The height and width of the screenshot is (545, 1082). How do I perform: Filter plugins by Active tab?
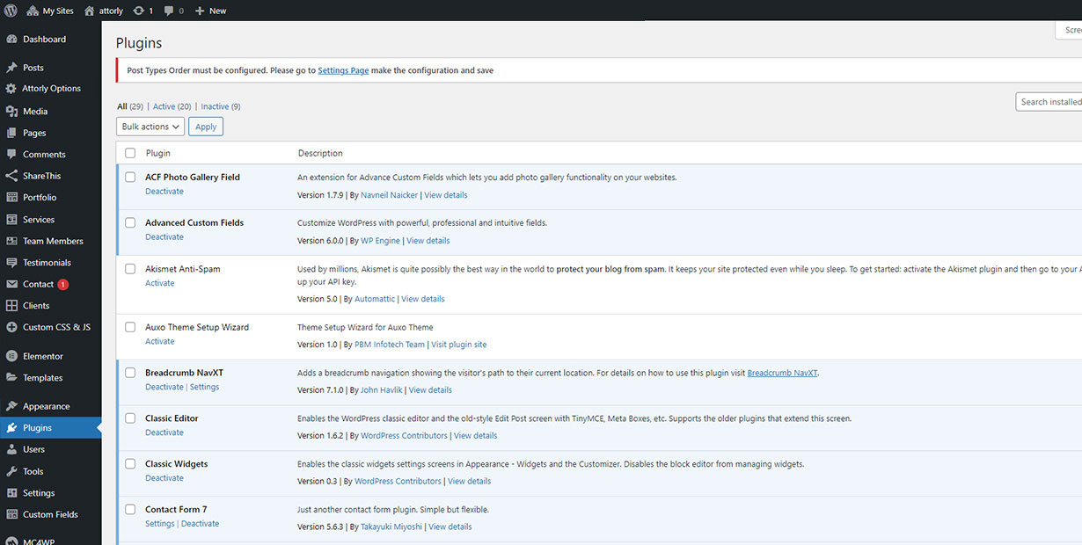[164, 106]
